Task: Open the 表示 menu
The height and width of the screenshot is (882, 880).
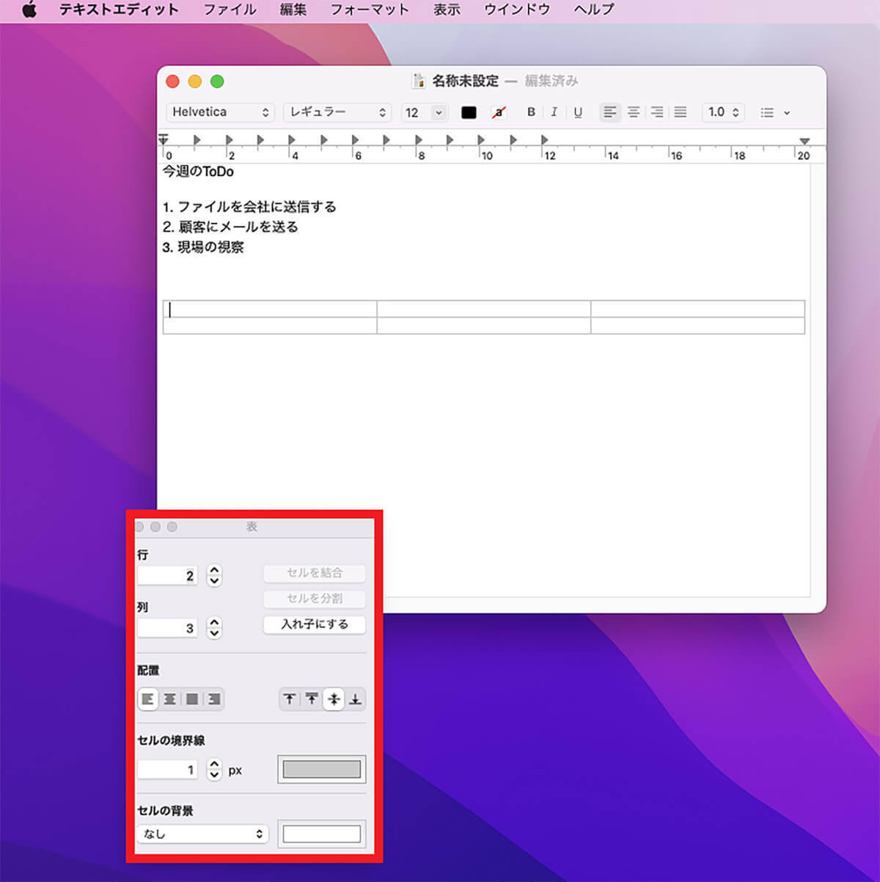Action: (447, 10)
